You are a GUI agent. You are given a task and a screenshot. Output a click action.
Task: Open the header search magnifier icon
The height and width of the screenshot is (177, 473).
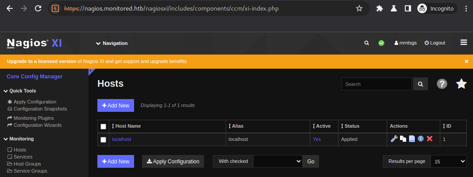[366, 43]
